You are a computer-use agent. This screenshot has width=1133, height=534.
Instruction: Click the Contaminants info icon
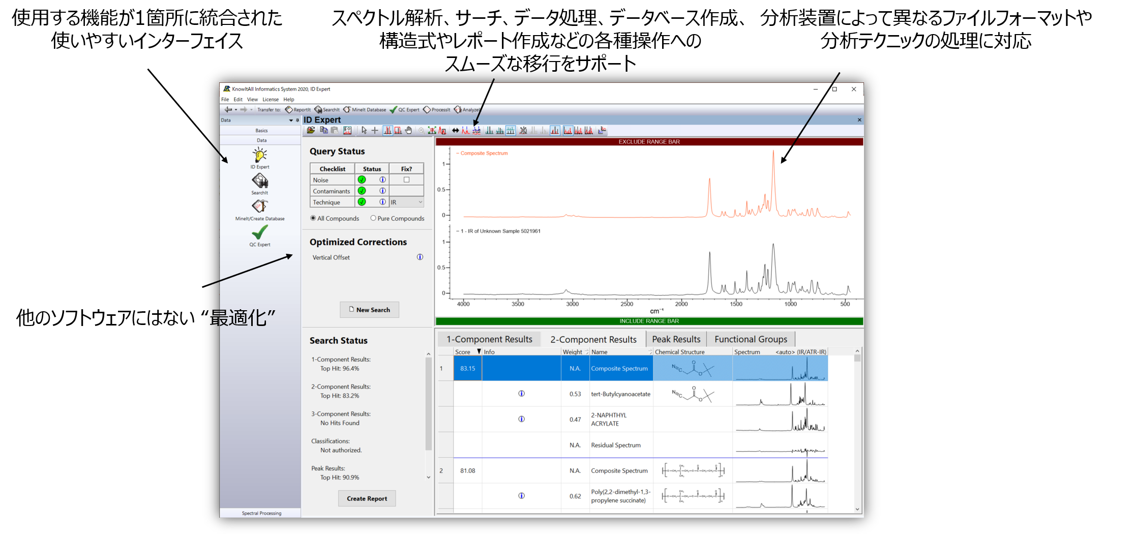point(382,191)
